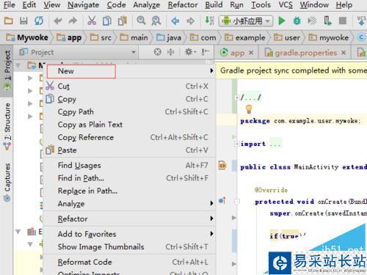Click the VCS update icon
The width and height of the screenshot is (367, 275).
(x=361, y=21)
